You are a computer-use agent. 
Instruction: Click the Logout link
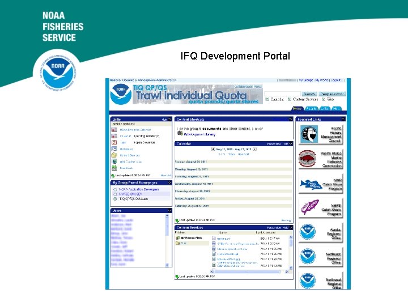point(336,80)
